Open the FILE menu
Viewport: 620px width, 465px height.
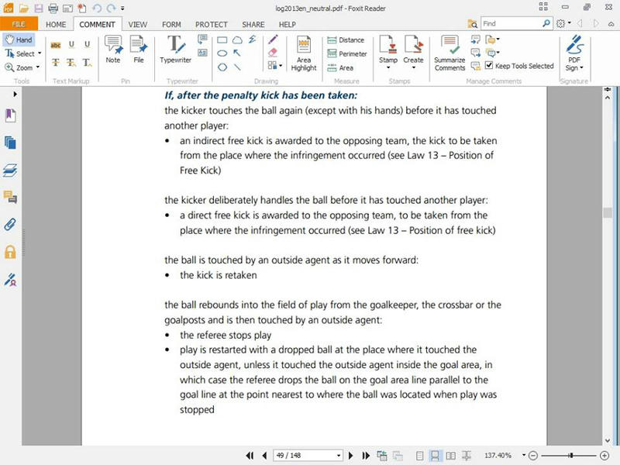tap(19, 24)
